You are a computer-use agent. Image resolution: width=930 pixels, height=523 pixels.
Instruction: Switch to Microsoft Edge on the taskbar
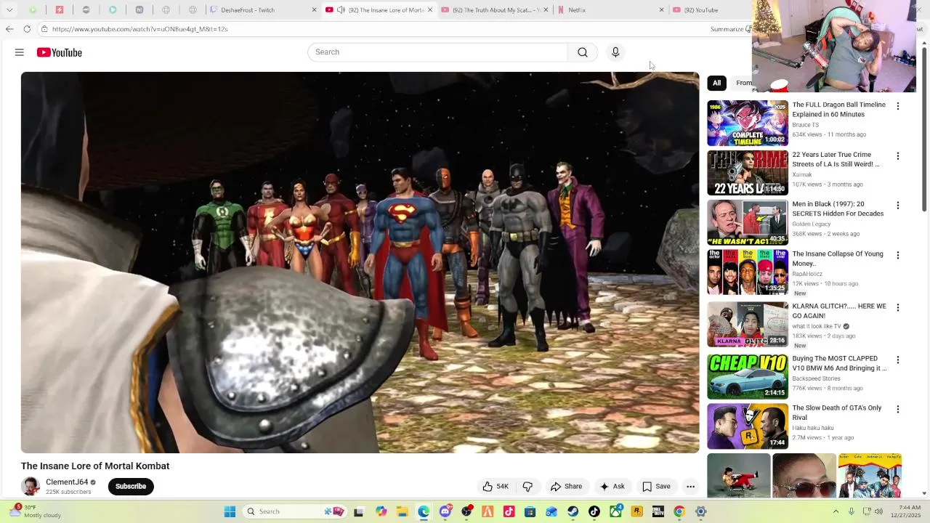coord(424,511)
